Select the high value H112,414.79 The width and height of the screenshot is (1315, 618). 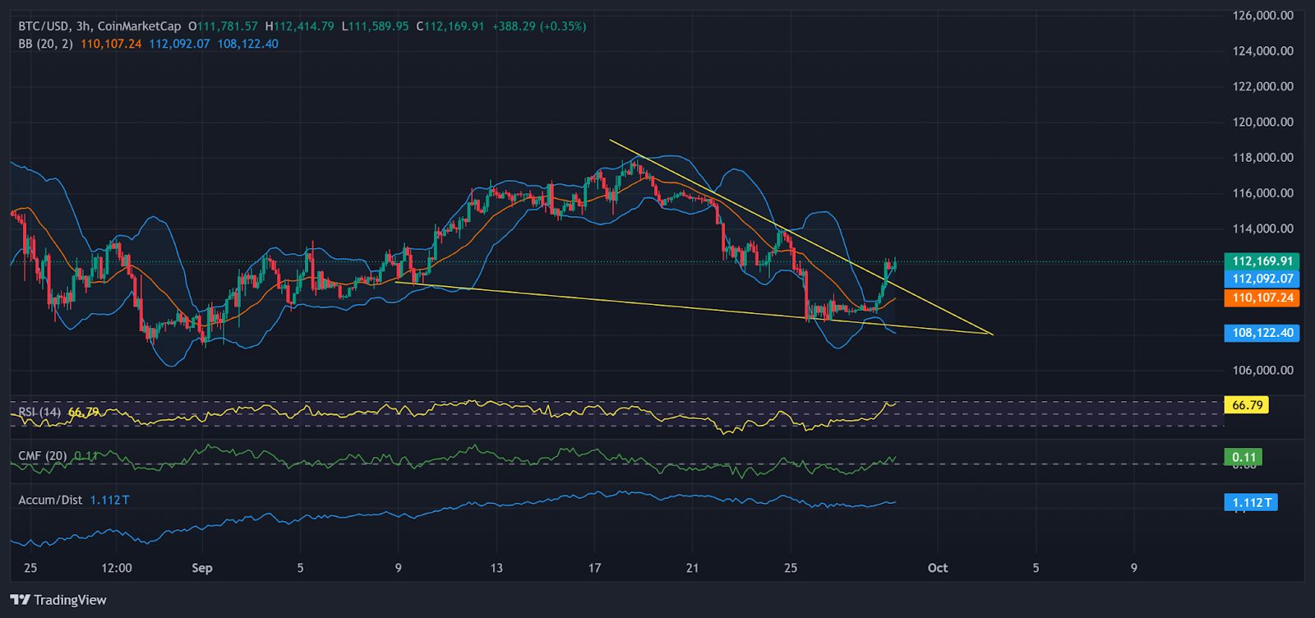point(299,26)
